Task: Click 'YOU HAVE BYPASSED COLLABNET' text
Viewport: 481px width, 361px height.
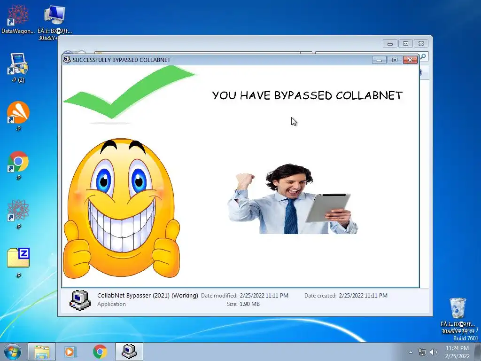Action: (x=307, y=95)
